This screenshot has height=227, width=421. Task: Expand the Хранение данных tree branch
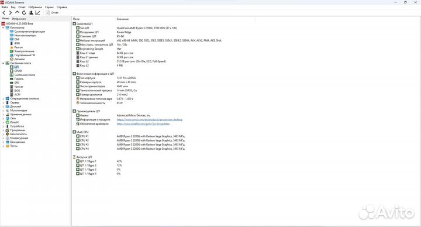click(4, 115)
